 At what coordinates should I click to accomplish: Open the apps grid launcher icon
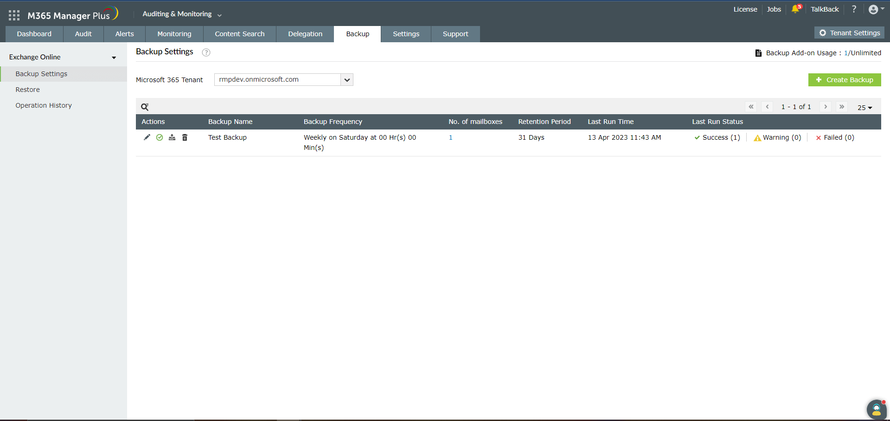click(x=14, y=15)
